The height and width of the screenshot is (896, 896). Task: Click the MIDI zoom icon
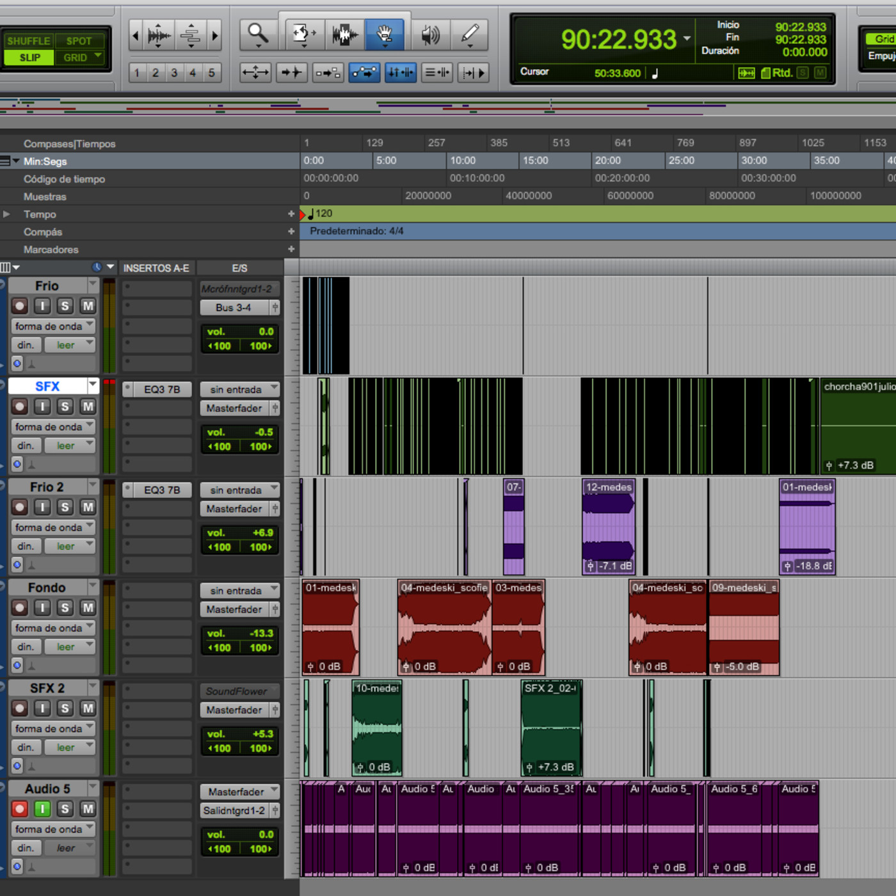[x=190, y=35]
